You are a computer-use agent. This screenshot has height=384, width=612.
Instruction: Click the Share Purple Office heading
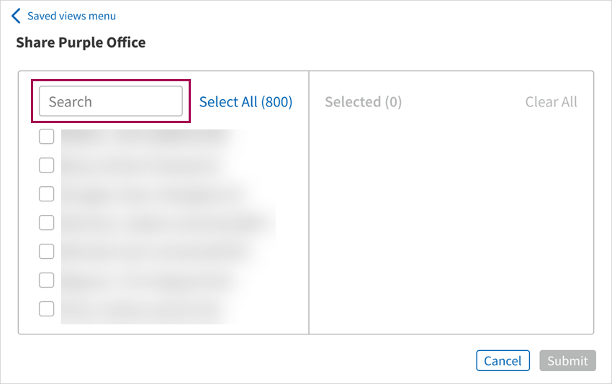81,42
